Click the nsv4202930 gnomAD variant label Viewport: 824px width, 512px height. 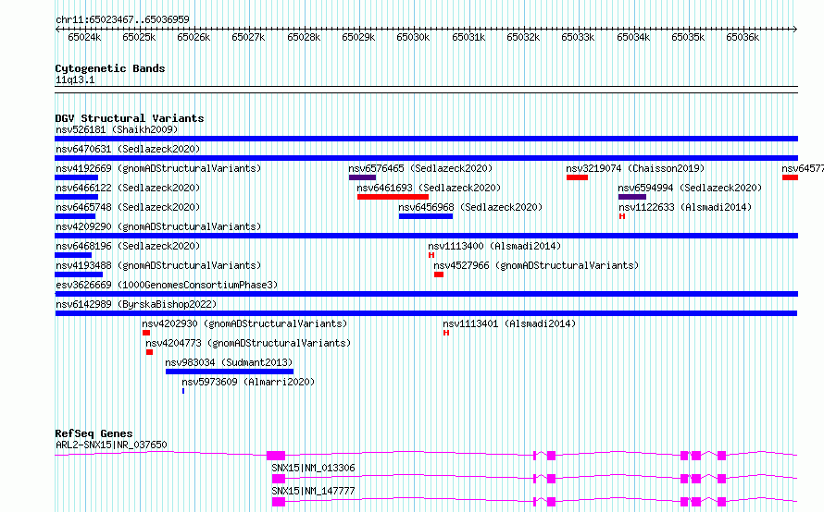tap(245, 323)
